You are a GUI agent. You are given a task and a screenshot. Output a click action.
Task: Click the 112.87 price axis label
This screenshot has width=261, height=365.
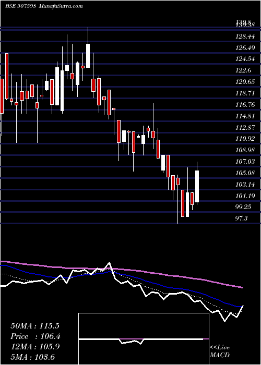[x=245, y=127]
